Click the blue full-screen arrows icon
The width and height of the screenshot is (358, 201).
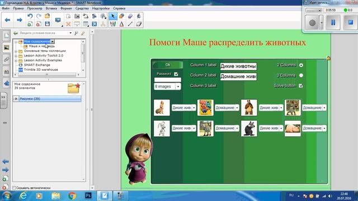(95, 24)
